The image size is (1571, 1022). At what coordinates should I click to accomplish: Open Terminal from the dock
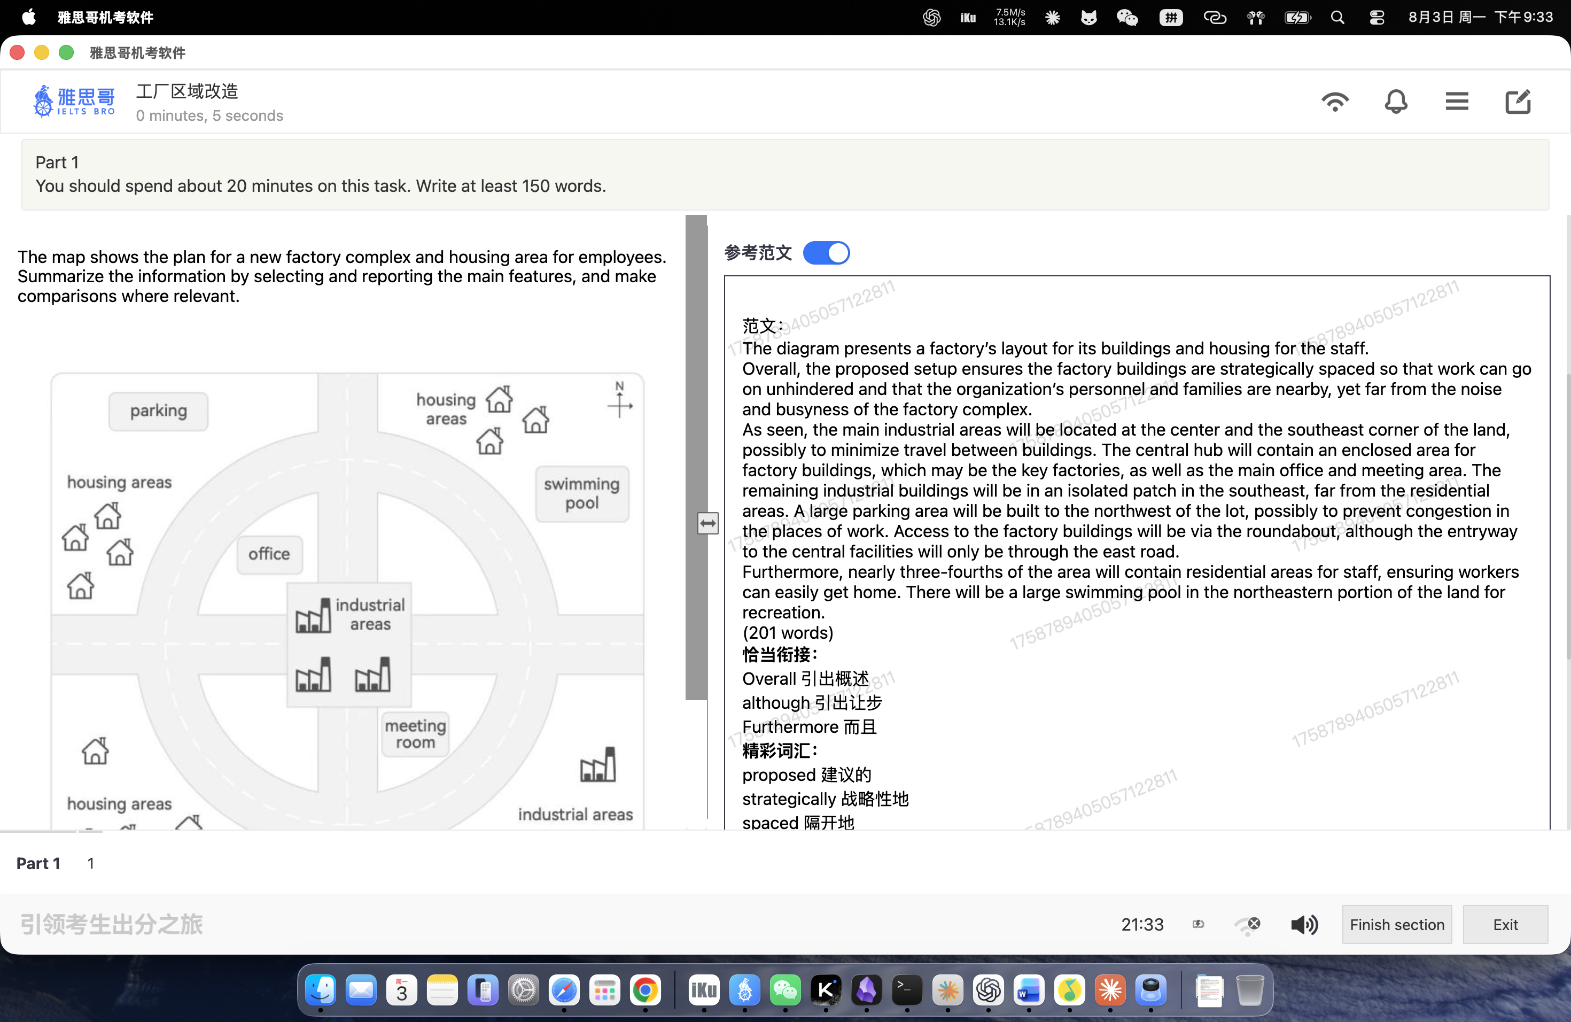[x=906, y=989]
